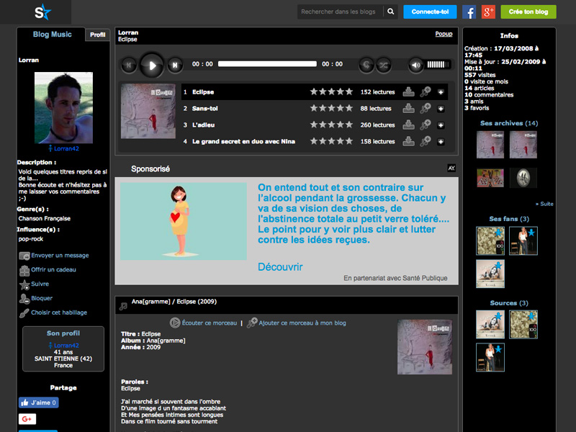Expand the plus button for Sans-tol

(x=441, y=109)
